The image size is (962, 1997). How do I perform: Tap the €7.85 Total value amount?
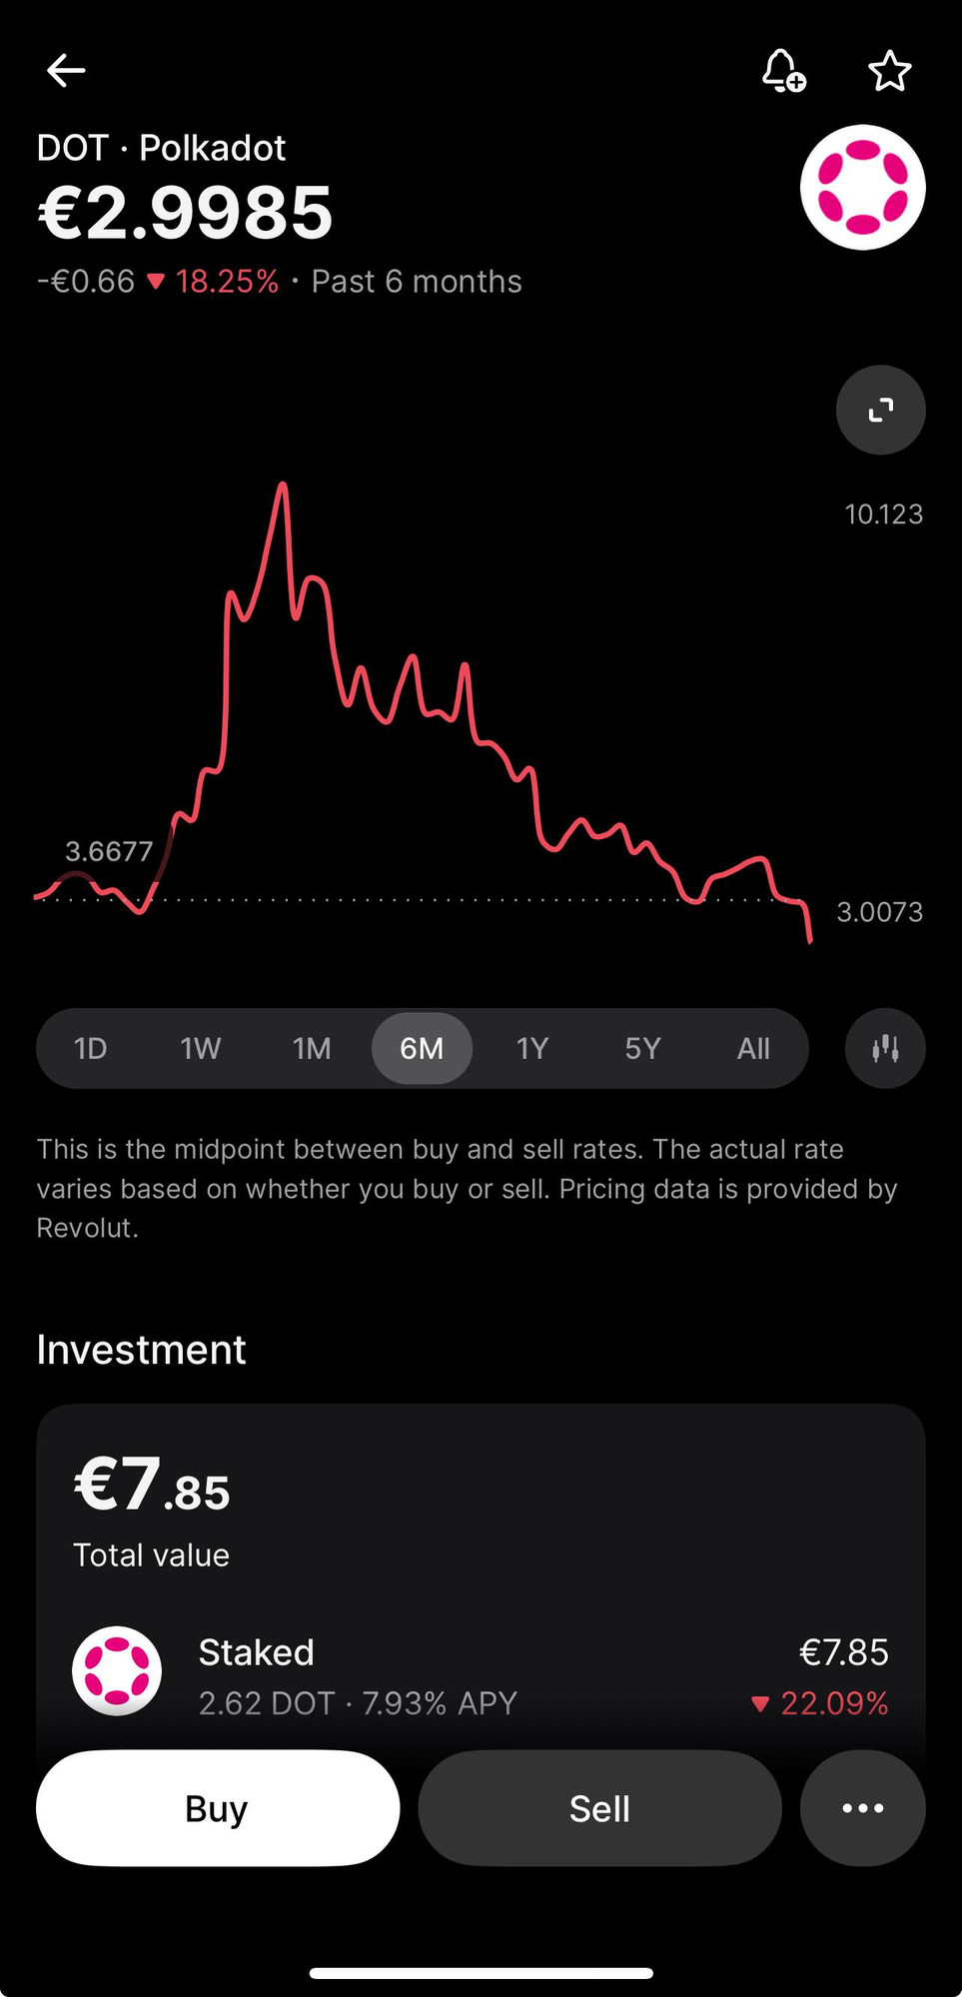tap(152, 1486)
